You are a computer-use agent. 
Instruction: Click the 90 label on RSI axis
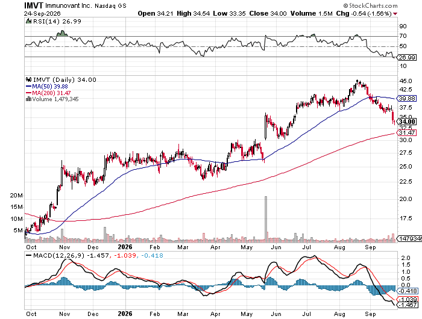[403, 26]
